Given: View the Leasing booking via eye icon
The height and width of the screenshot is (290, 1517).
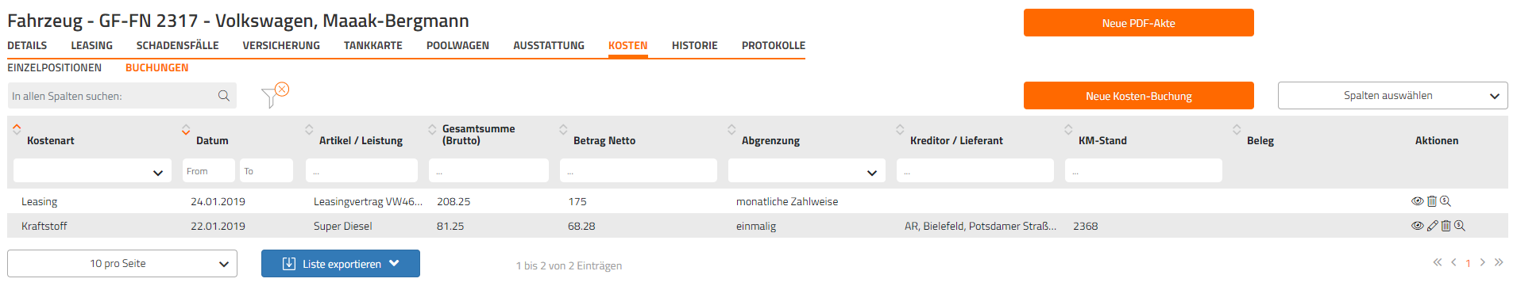Looking at the screenshot, I should tap(1417, 201).
